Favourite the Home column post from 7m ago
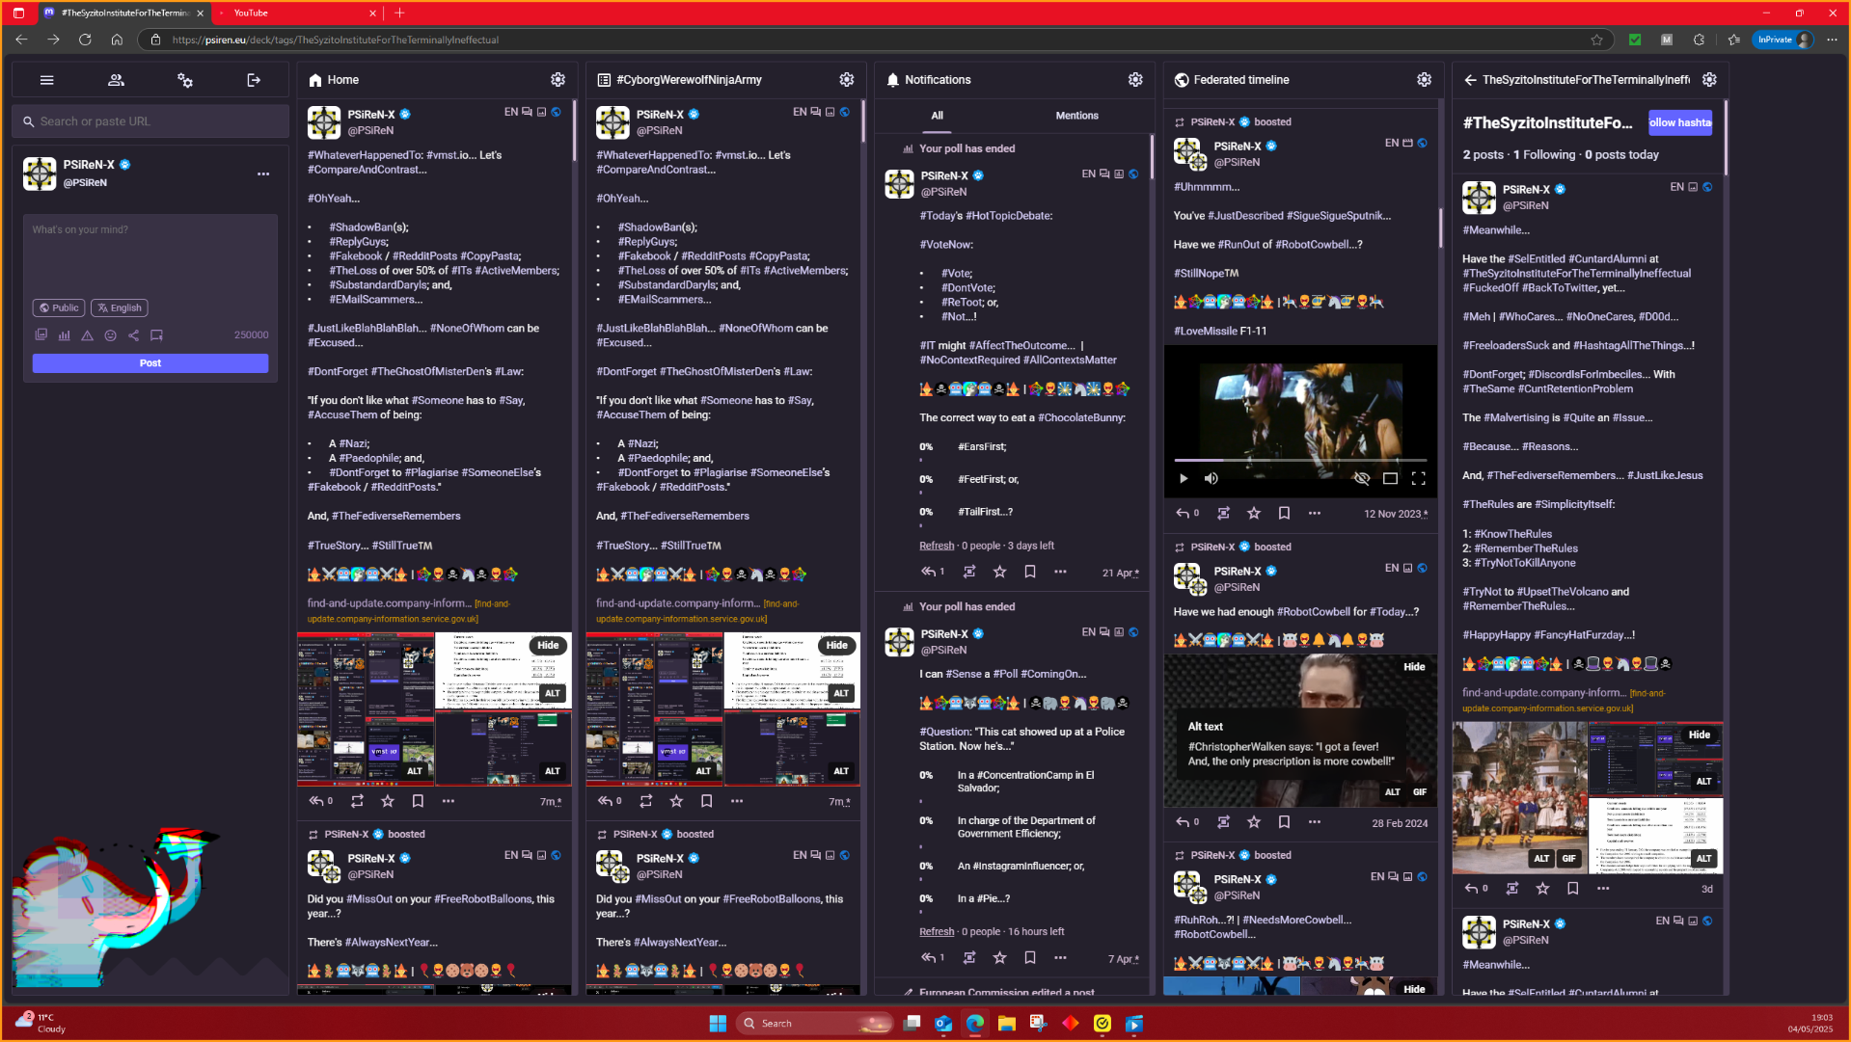 coord(388,801)
